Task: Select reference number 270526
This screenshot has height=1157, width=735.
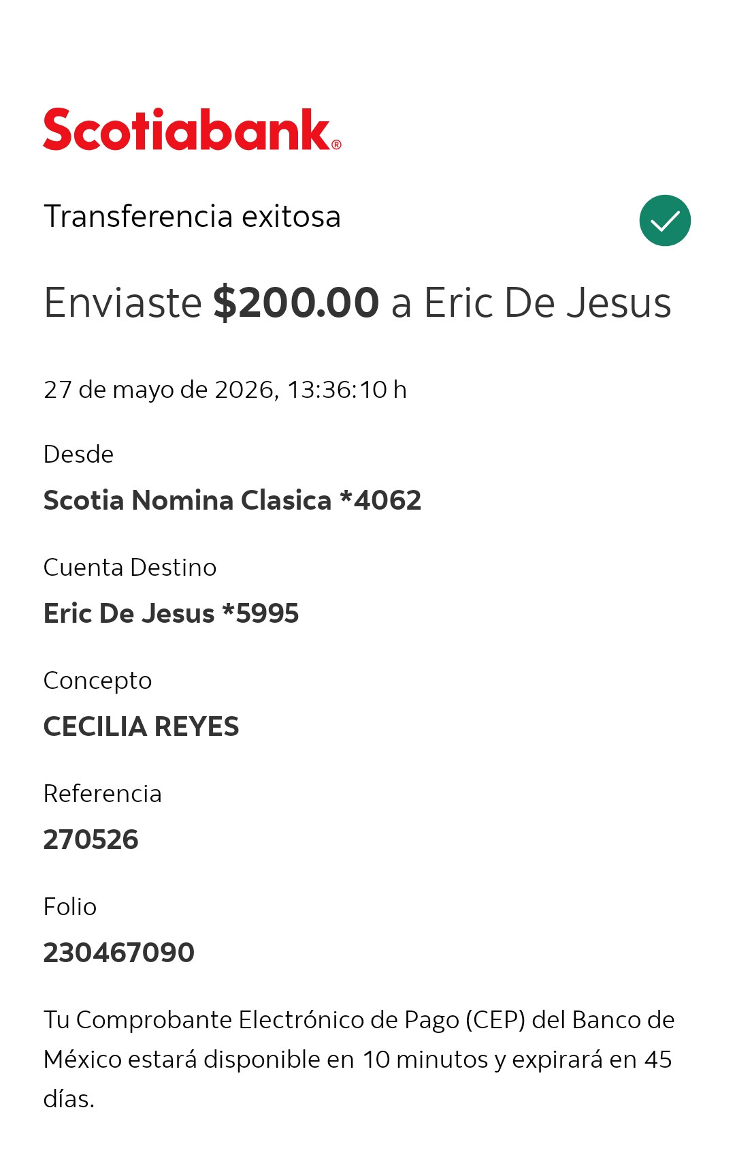Action: [91, 839]
